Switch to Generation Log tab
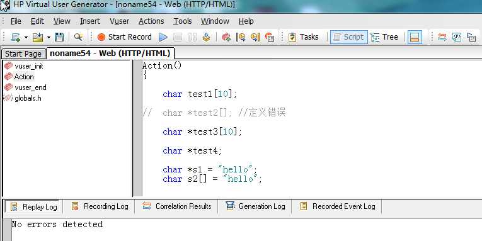 (x=255, y=206)
